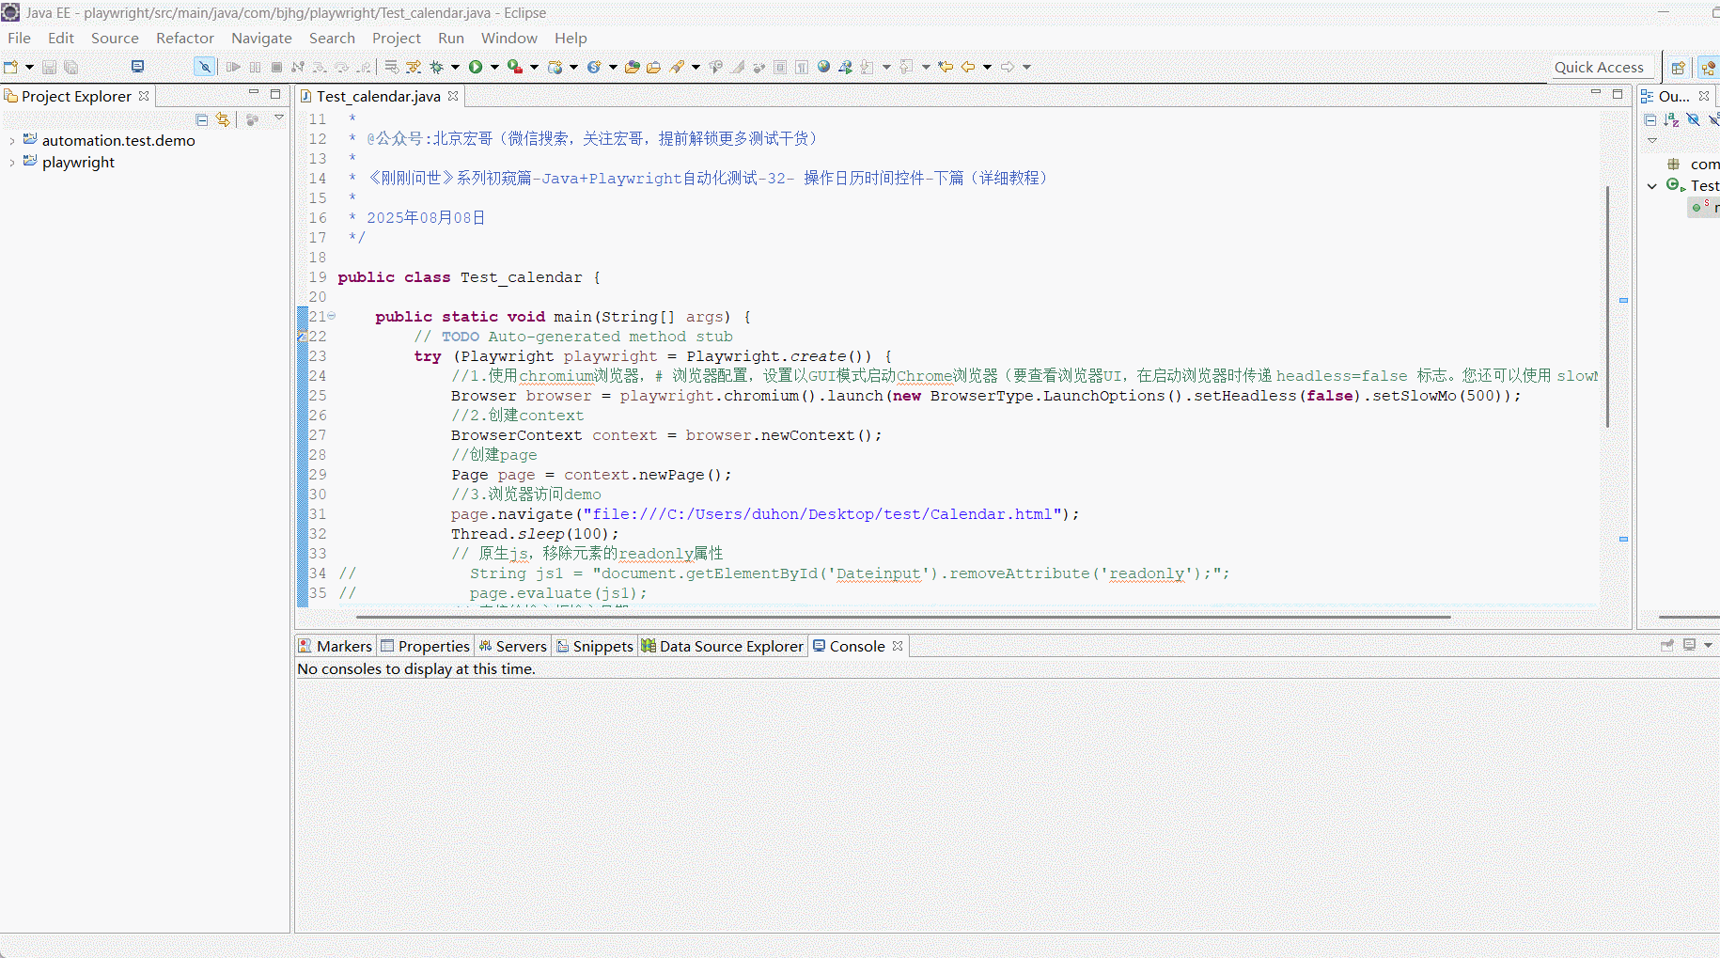The width and height of the screenshot is (1720, 958).
Task: Open the Refactor menu
Action: click(x=185, y=38)
